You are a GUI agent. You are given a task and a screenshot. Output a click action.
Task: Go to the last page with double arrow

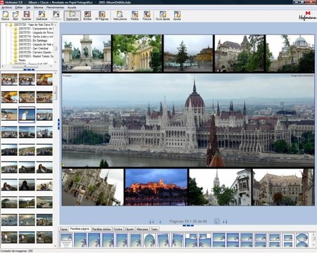click(x=225, y=221)
